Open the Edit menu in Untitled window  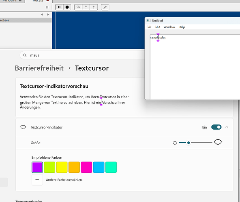157,27
